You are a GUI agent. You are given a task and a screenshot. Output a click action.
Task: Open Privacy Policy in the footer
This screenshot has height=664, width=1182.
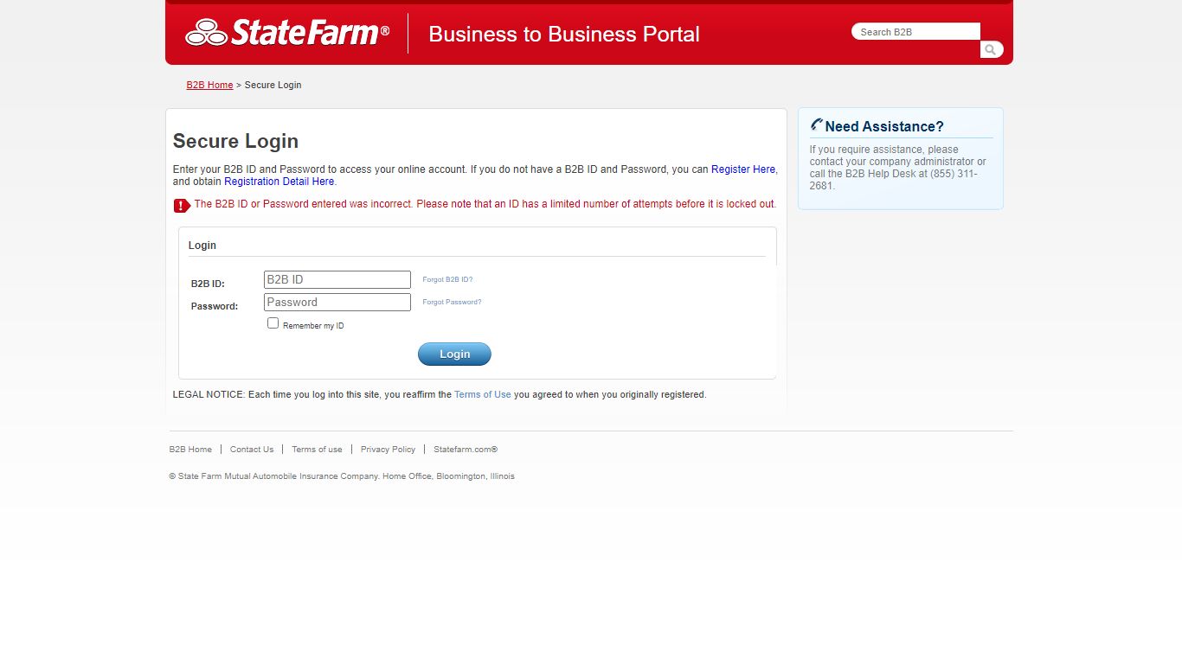388,450
